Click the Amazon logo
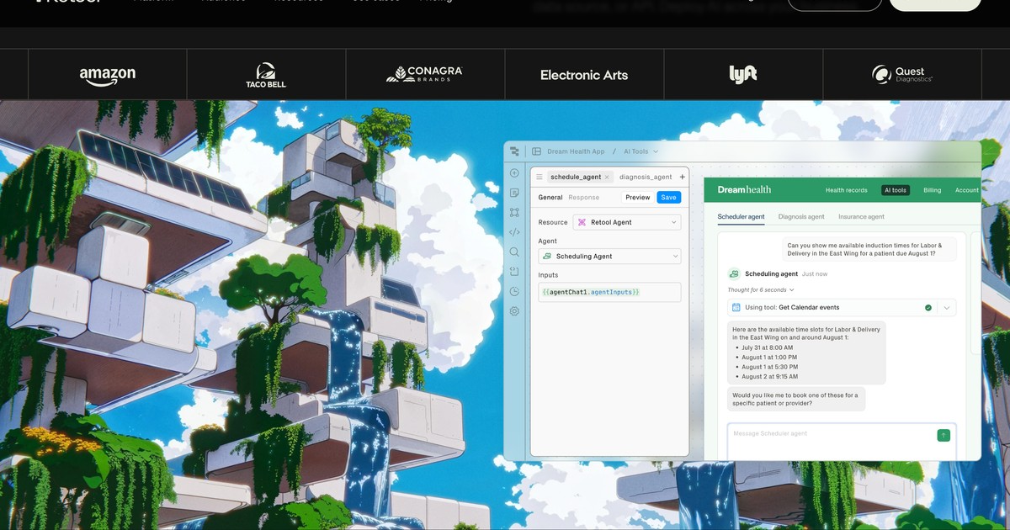Screen dimensions: 1010x530 [x=108, y=76]
